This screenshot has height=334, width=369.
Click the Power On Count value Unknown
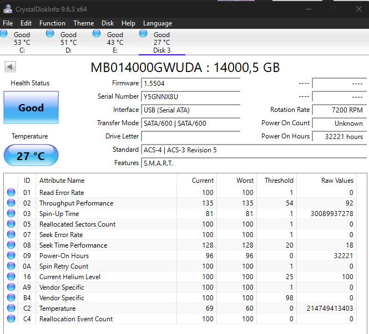340,124
